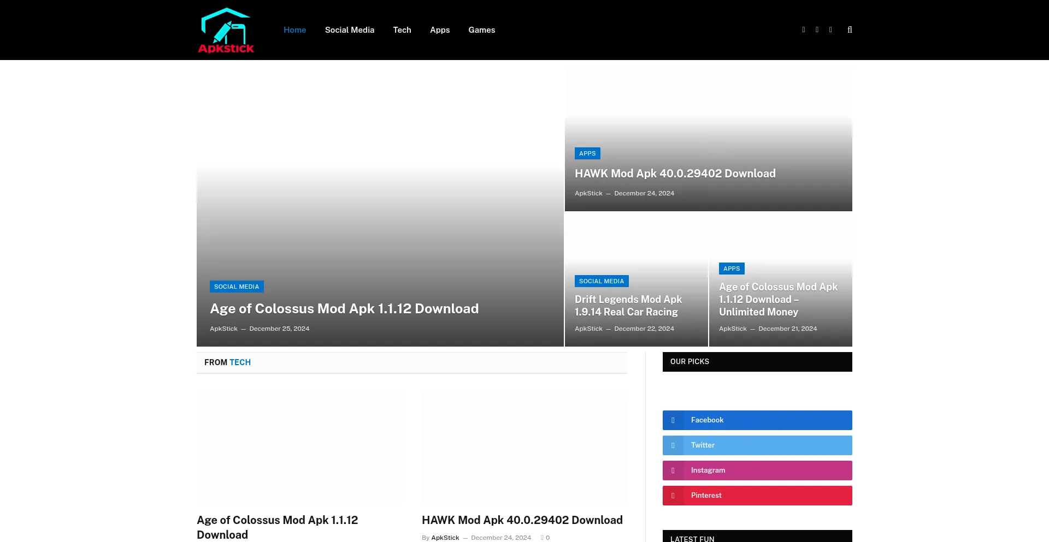
Task: Click By ApkStick author under HAWK post
Action: (445, 538)
